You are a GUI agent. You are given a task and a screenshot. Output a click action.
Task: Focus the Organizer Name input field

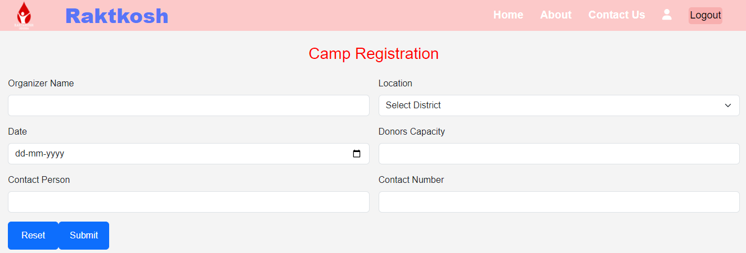point(188,105)
